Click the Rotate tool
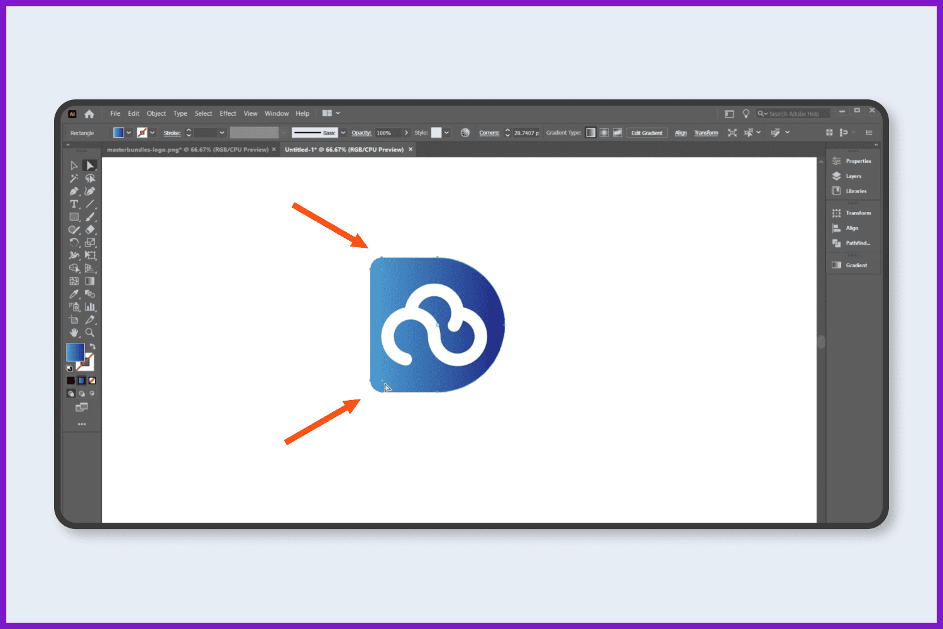The width and height of the screenshot is (943, 629). (74, 243)
